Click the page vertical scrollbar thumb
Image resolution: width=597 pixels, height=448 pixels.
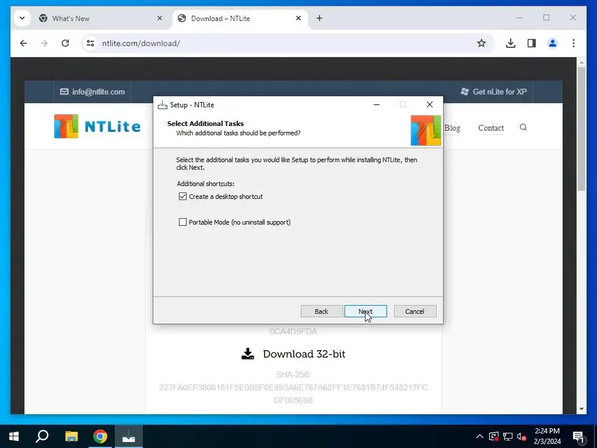581,129
